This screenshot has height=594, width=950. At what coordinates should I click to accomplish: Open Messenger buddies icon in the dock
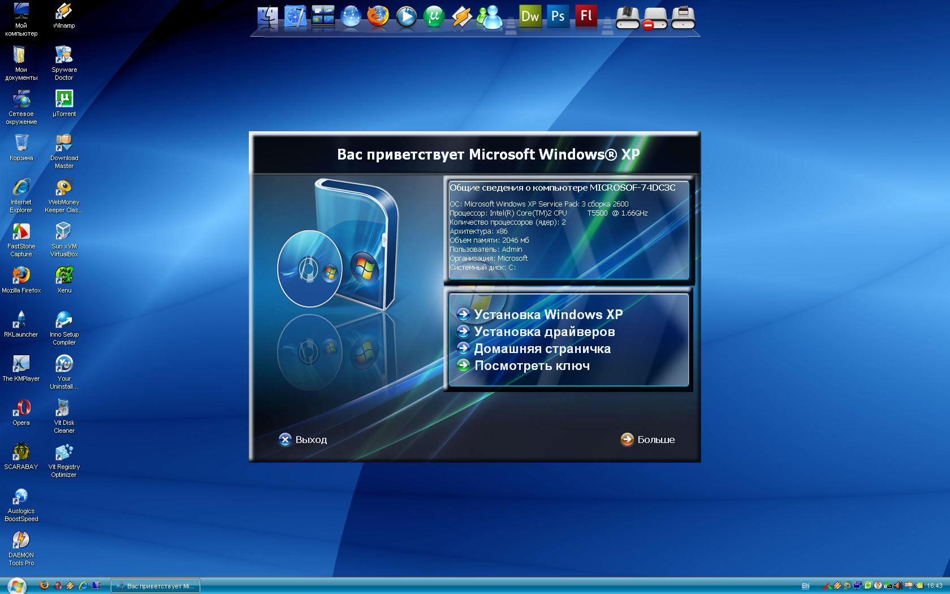[x=489, y=17]
